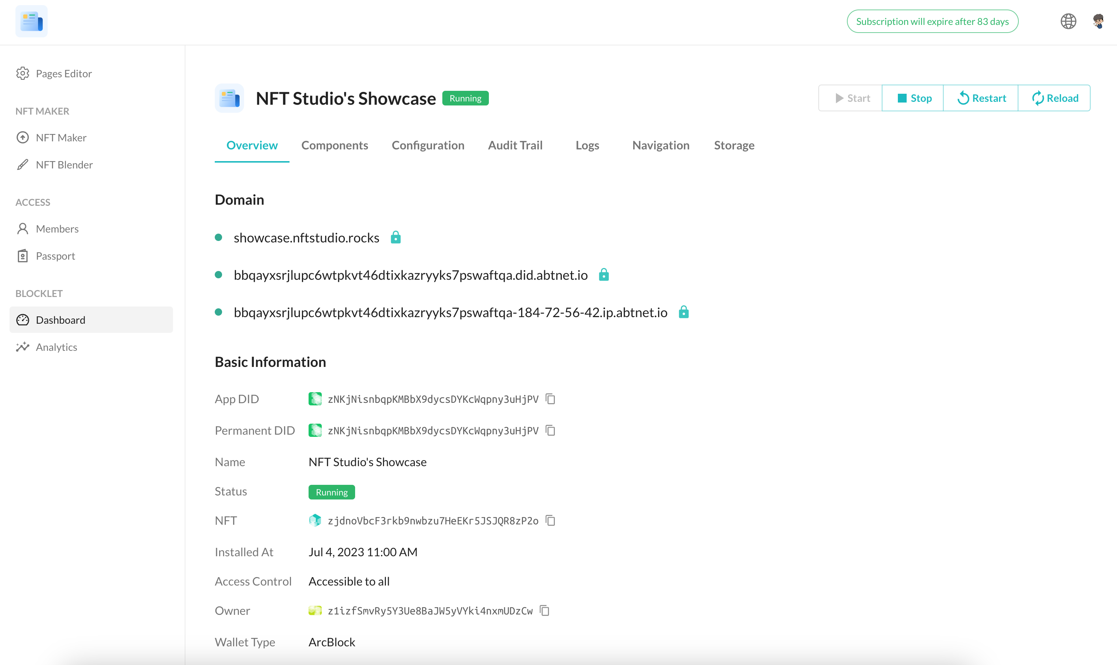
Task: Switch to the Components tab
Action: [335, 145]
